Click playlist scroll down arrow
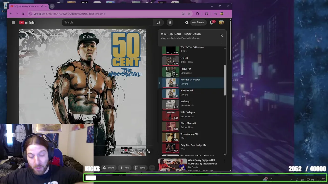The image size is (328, 184). 225,154
